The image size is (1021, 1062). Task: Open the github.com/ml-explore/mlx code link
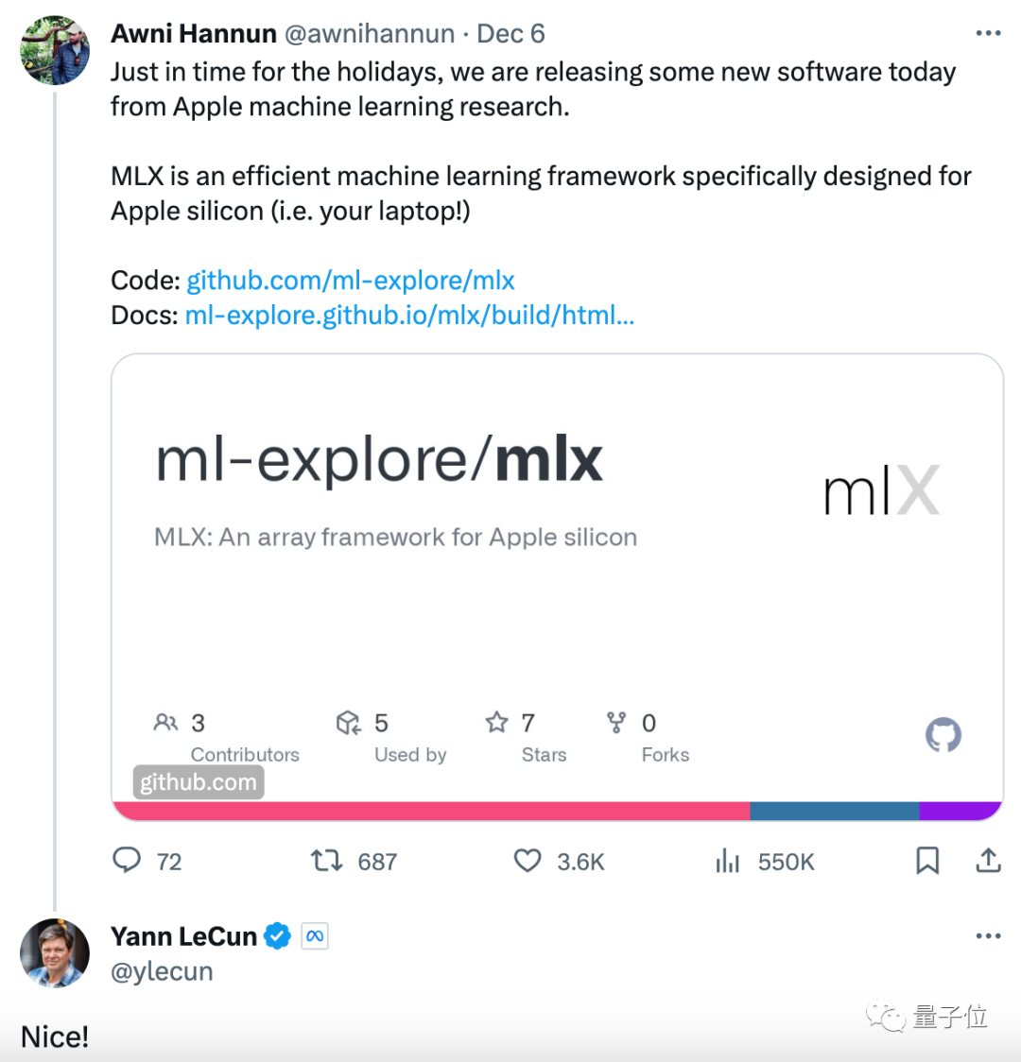pos(351,281)
